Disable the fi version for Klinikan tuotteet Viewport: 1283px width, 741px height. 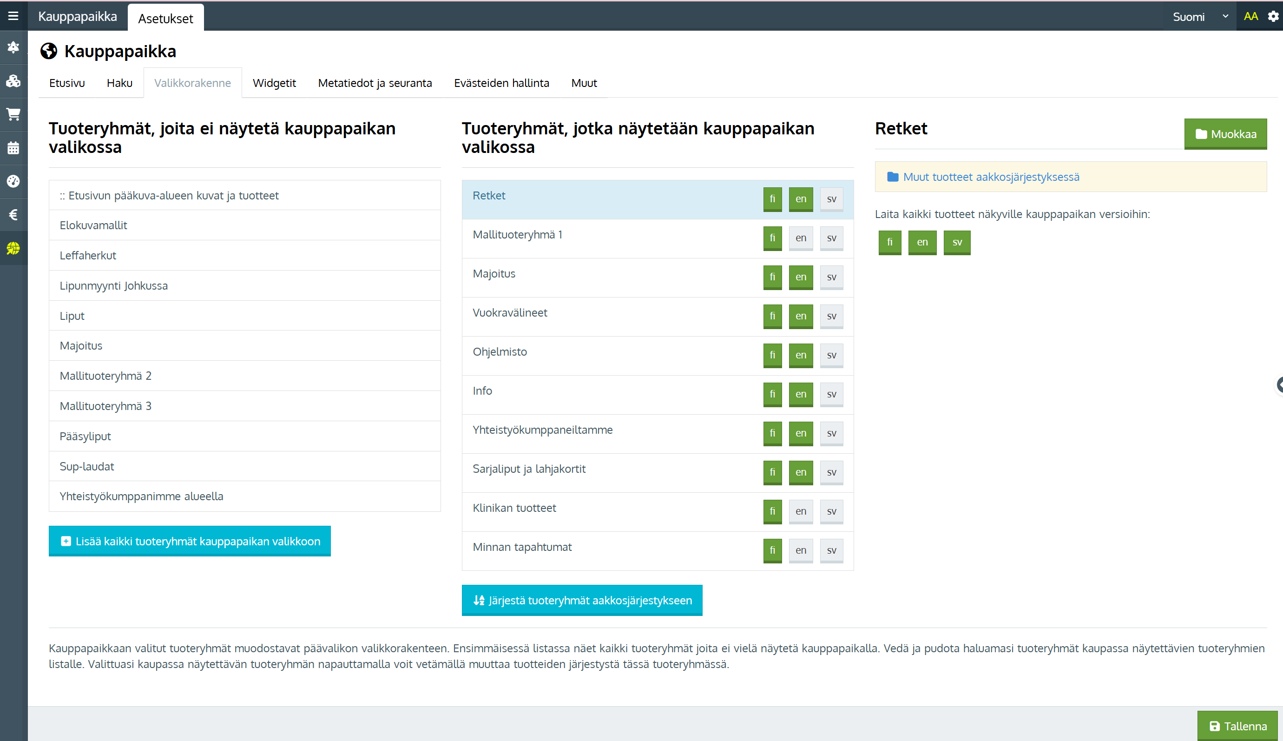[x=772, y=511]
